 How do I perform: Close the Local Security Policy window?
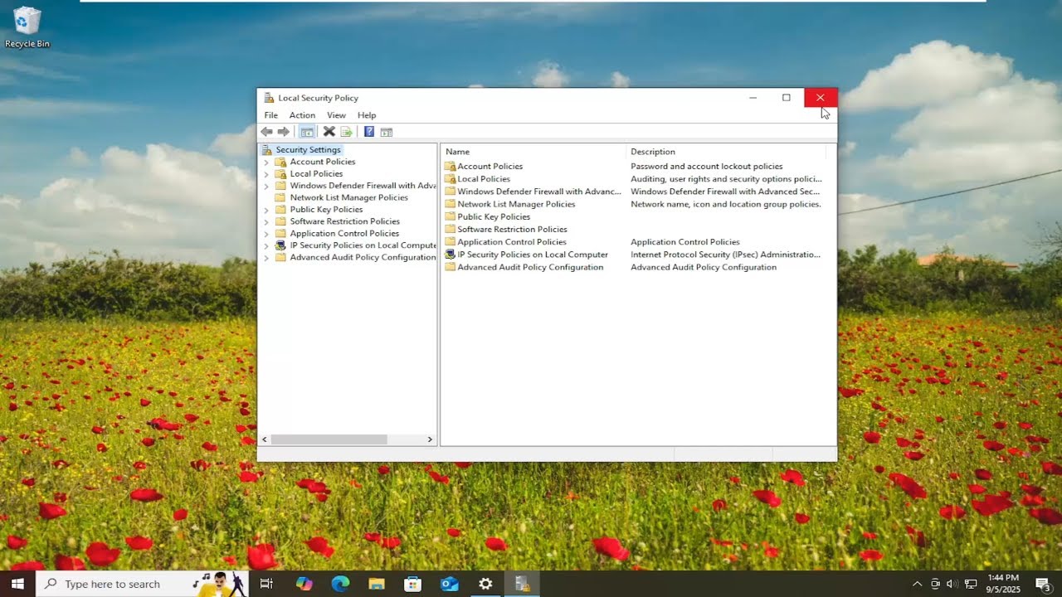click(x=821, y=98)
